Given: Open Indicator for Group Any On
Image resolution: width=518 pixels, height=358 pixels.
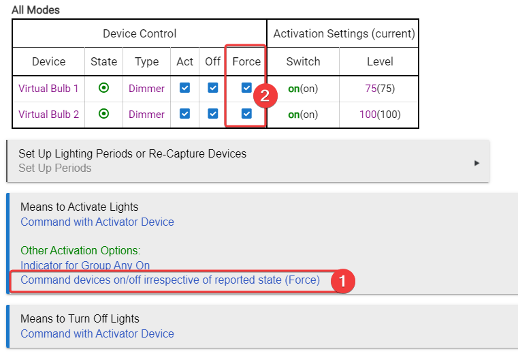Looking at the screenshot, I should click(x=85, y=265).
